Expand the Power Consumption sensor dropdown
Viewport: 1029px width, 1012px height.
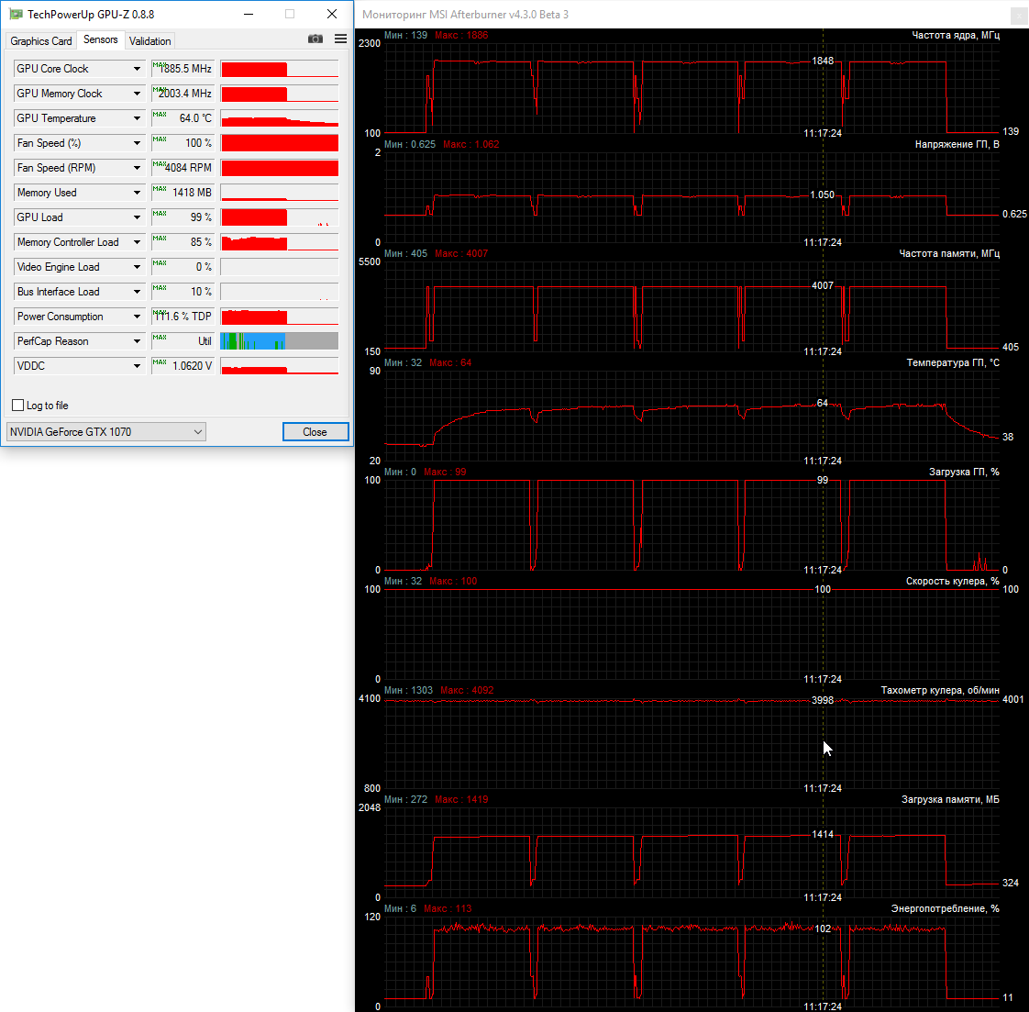pyautogui.click(x=138, y=317)
